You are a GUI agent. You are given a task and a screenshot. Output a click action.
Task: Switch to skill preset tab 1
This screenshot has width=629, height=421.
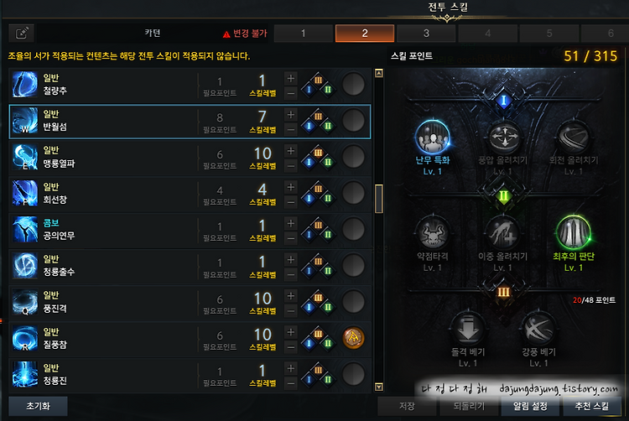pos(304,34)
